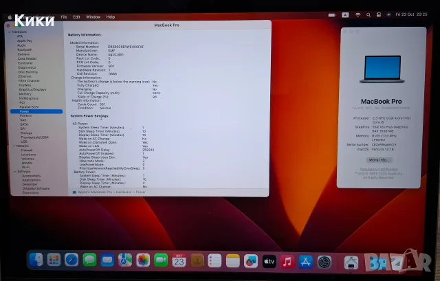Collapse the Software section in sidebar

pos(15,171)
